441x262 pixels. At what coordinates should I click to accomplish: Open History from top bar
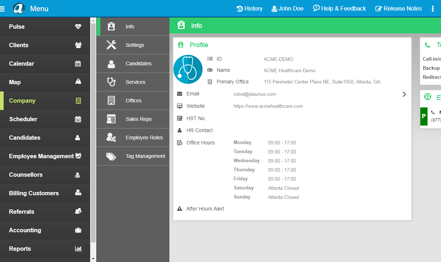click(x=249, y=8)
